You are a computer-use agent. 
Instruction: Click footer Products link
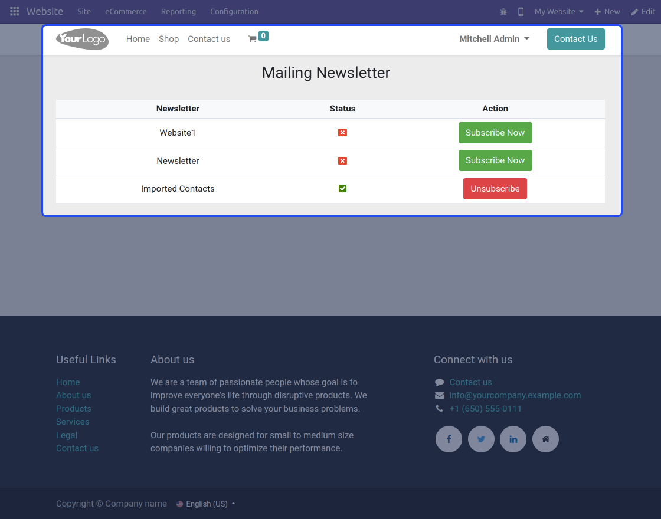tap(73, 409)
